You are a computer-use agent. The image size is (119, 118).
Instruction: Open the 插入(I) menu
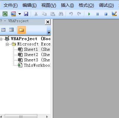[x=67, y=5]
